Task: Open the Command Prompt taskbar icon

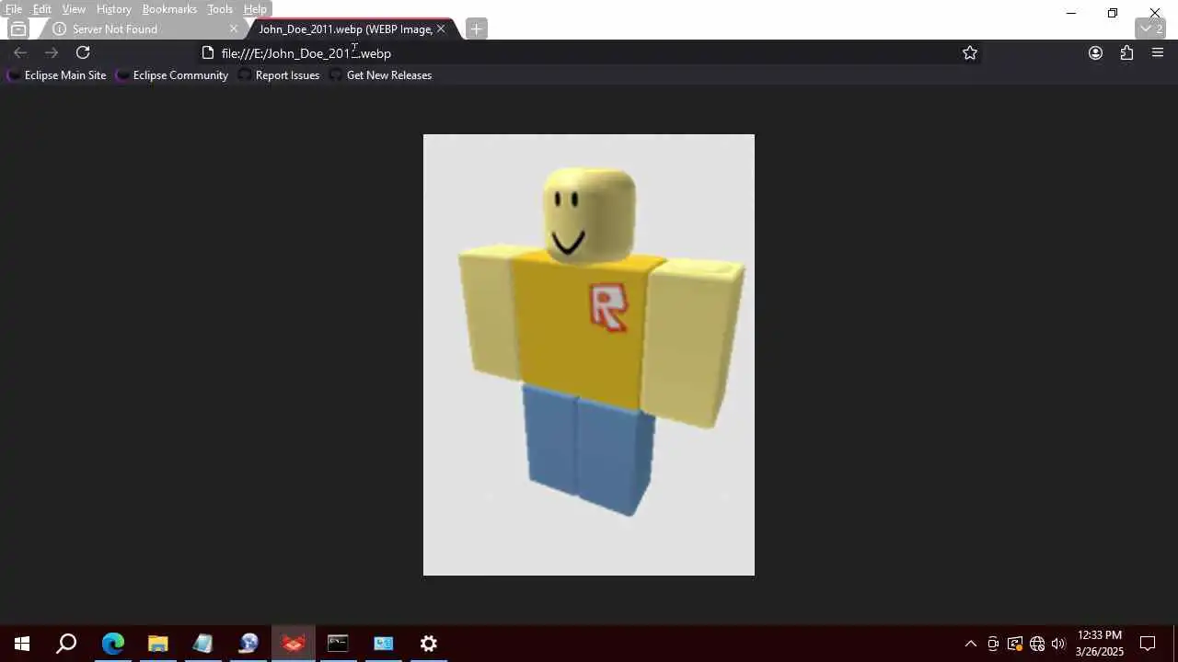Action: [x=338, y=644]
